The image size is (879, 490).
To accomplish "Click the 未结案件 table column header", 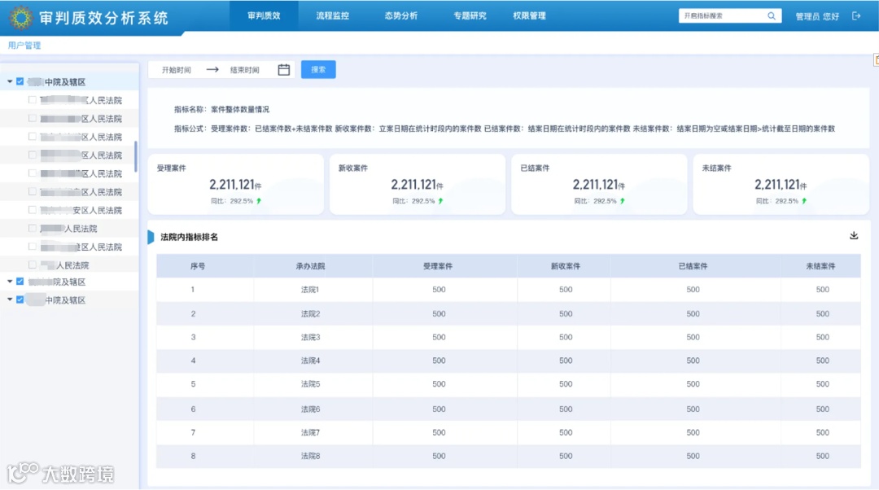I will pos(820,266).
